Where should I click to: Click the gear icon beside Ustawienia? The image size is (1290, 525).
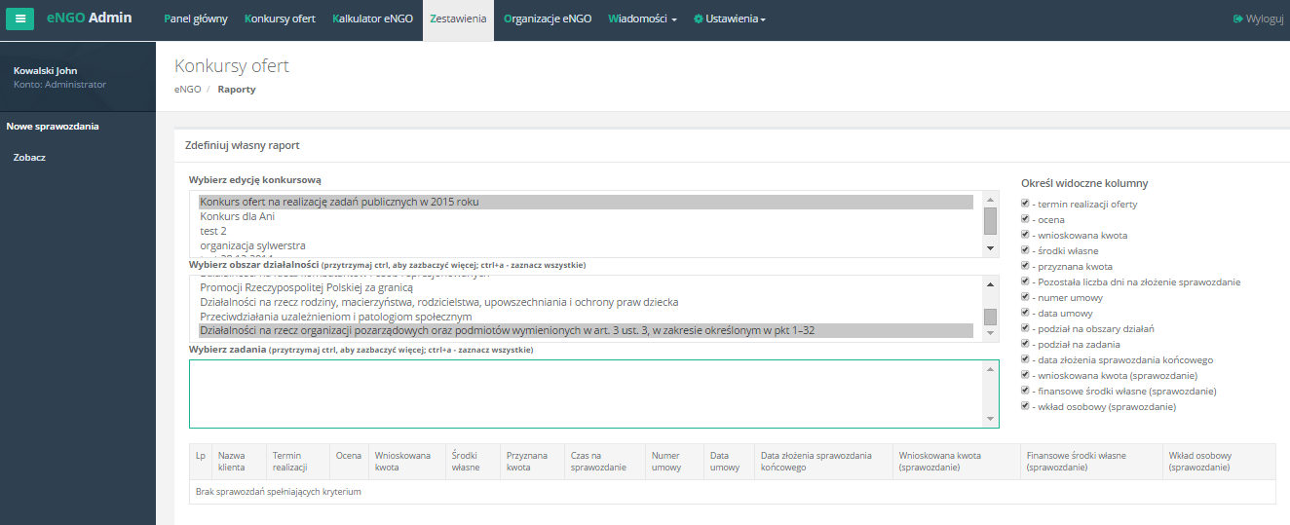[699, 19]
